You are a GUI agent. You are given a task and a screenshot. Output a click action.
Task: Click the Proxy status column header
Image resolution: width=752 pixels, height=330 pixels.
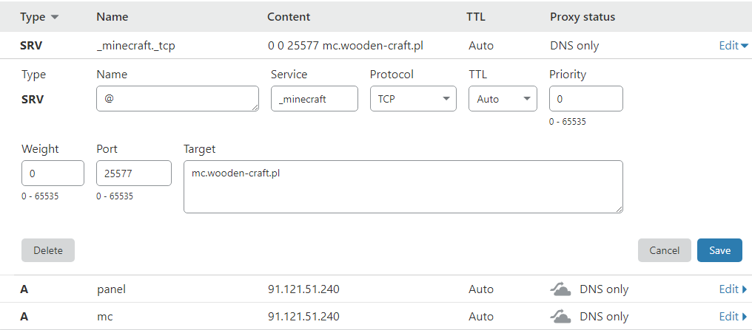click(582, 17)
